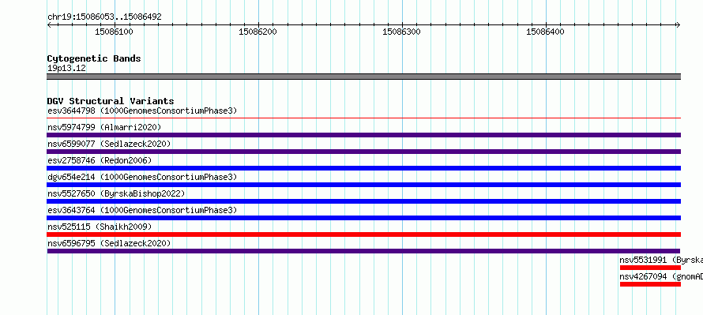Click ruler position 15086300
The image size is (703, 315).
pos(401,32)
